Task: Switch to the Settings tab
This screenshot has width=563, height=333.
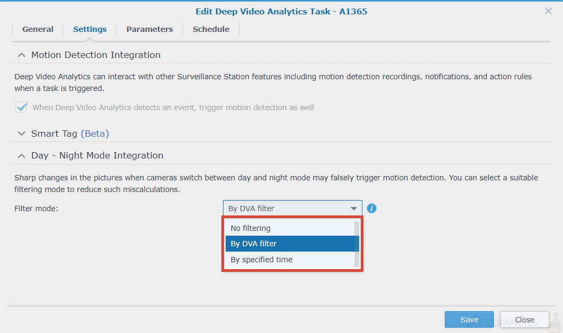Action: pos(90,29)
